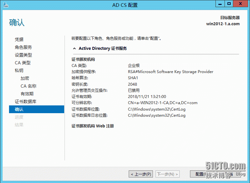250x183 pixels.
Task: Click the disabled 下一步(N) button
Action: coord(167,174)
